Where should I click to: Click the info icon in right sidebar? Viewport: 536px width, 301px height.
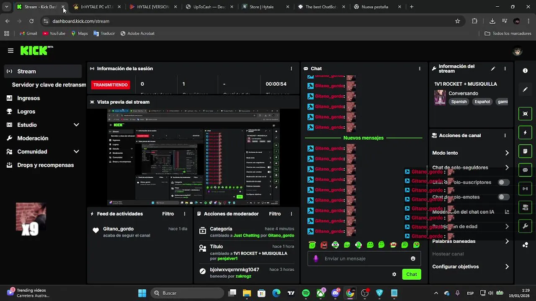(x=525, y=71)
